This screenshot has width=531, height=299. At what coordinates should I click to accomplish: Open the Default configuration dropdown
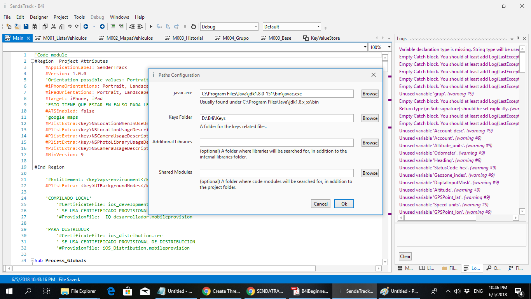(318, 26)
